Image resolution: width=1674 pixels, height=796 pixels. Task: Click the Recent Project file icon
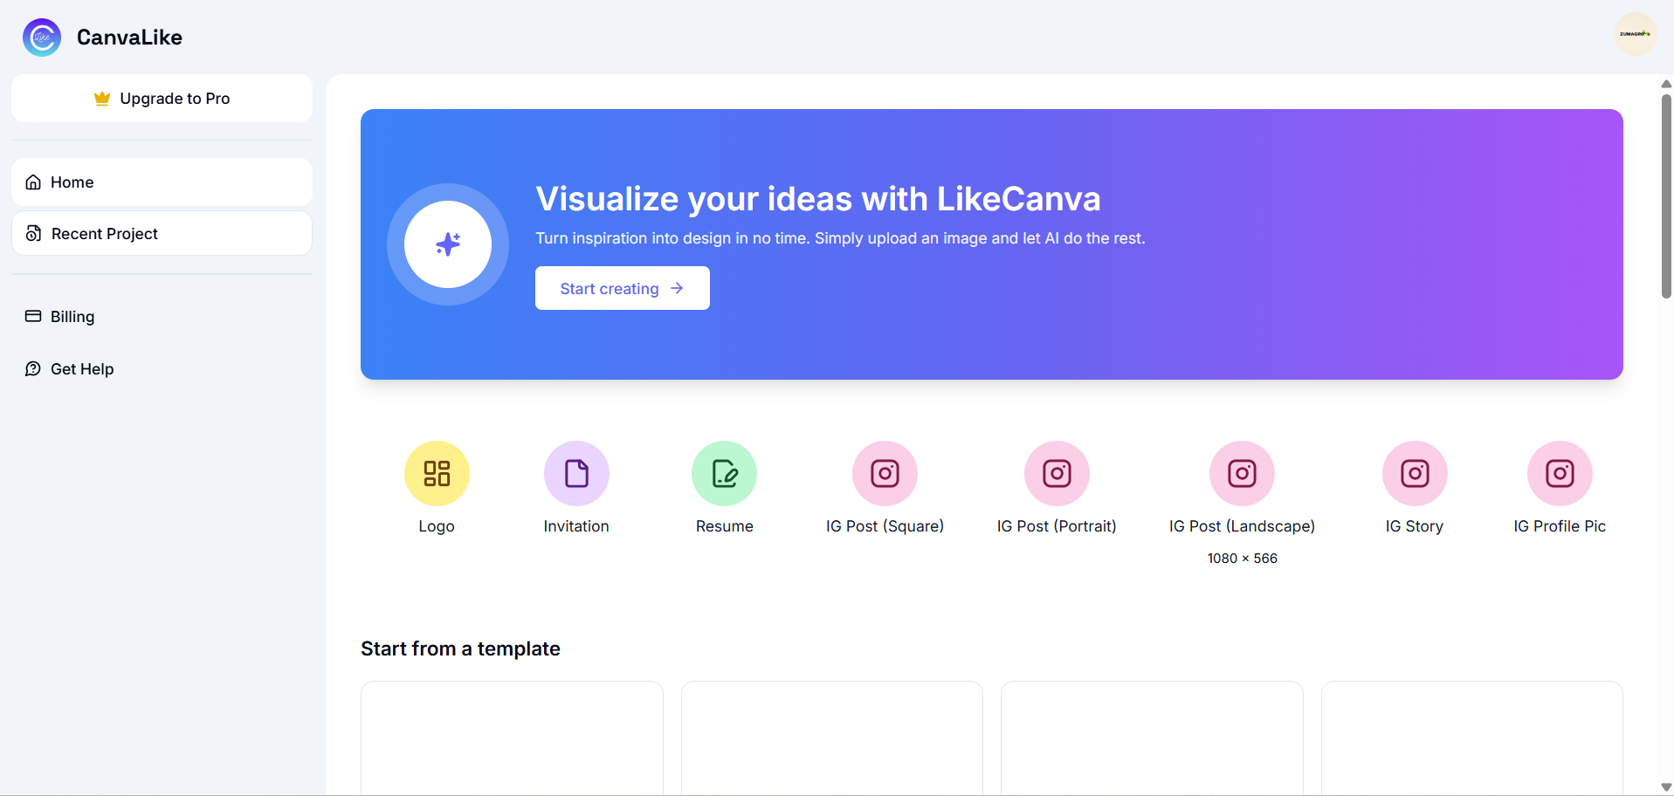33,233
